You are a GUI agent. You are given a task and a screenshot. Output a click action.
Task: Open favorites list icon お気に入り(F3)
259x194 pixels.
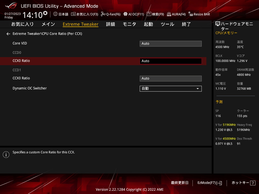(x=73, y=14)
